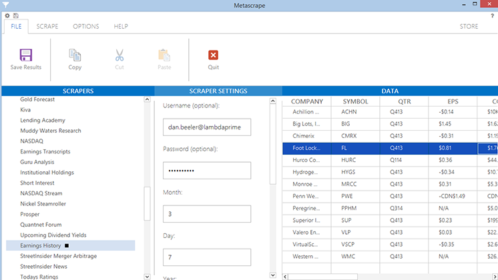Click the Metascrape funnel icon in title bar

6,5
